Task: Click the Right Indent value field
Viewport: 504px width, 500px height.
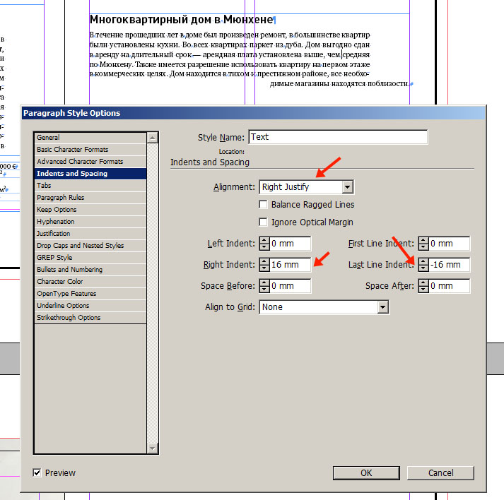Action: pos(290,265)
